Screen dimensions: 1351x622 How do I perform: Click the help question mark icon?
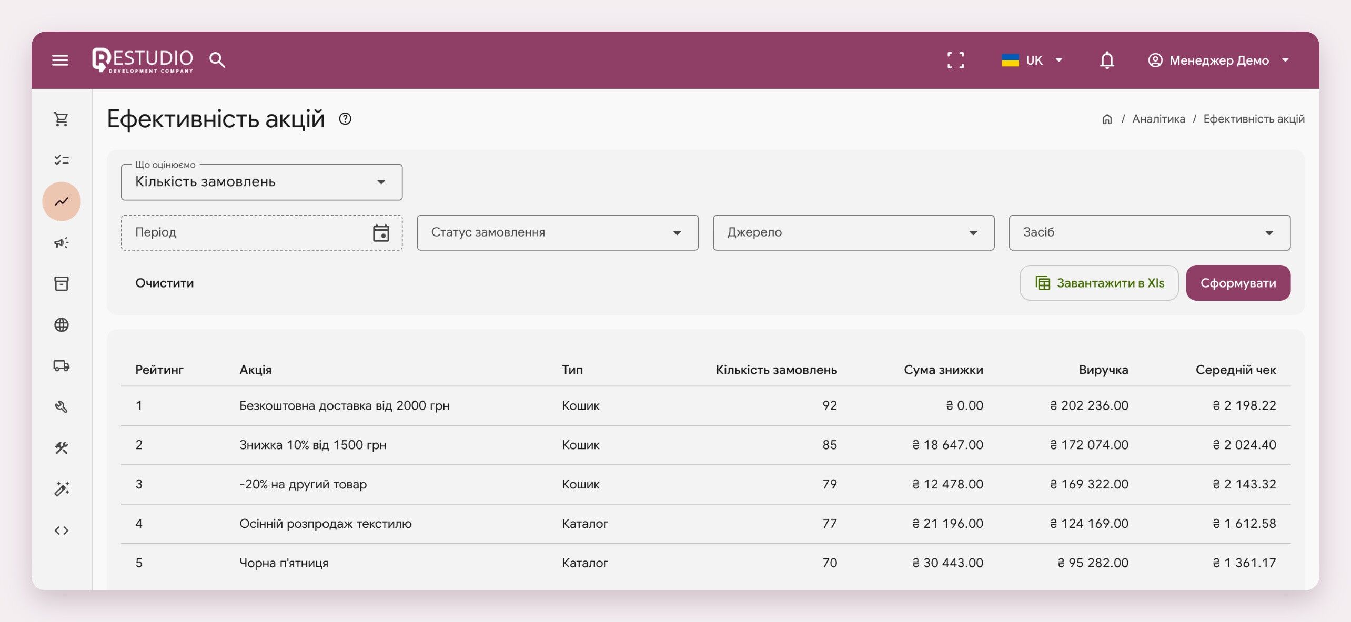(345, 119)
